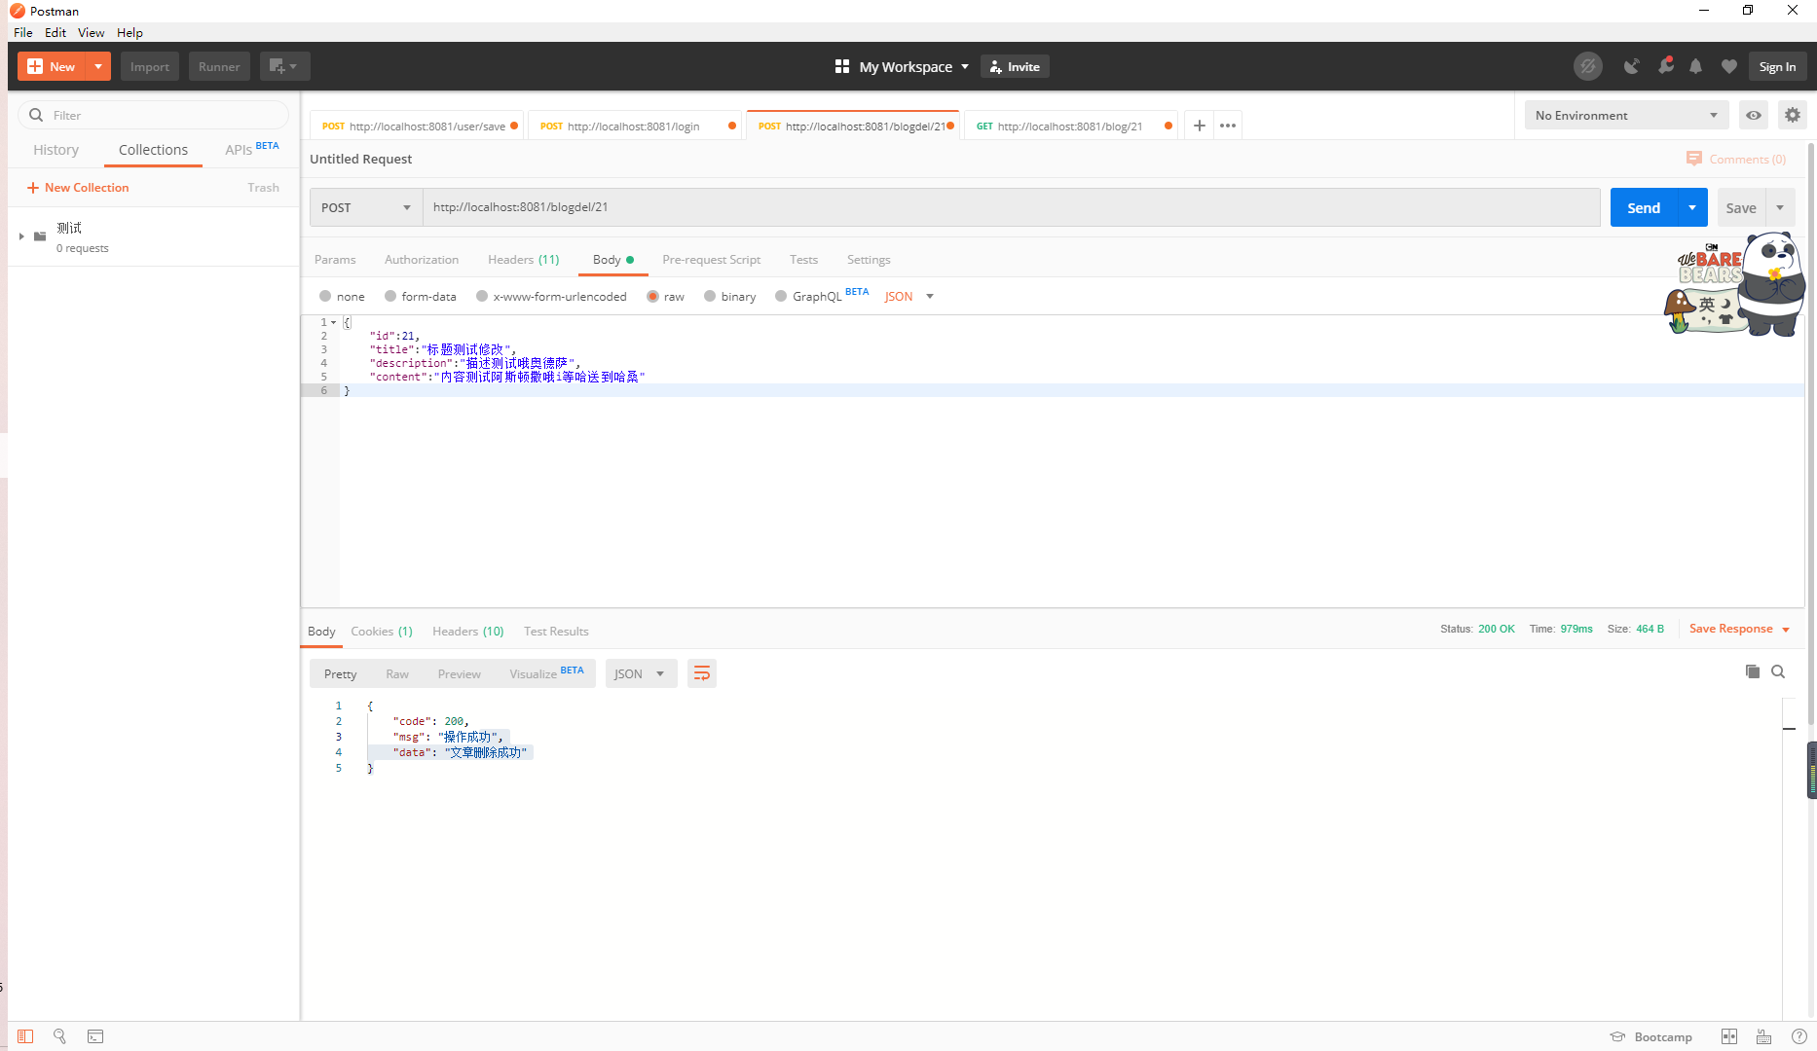Click the heart icon in the header
The height and width of the screenshot is (1051, 1817).
(x=1729, y=66)
